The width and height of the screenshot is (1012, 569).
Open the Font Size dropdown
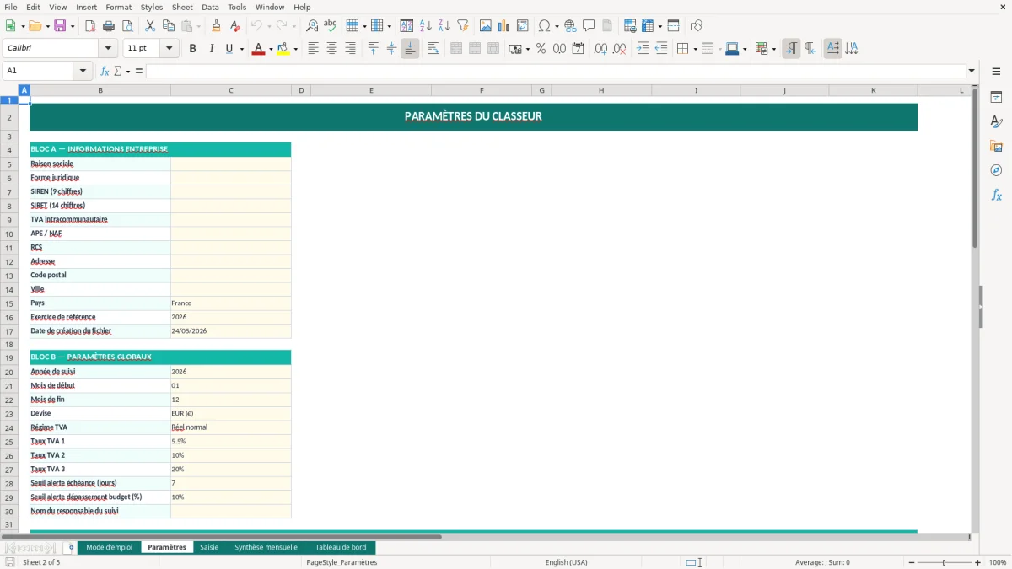point(169,49)
